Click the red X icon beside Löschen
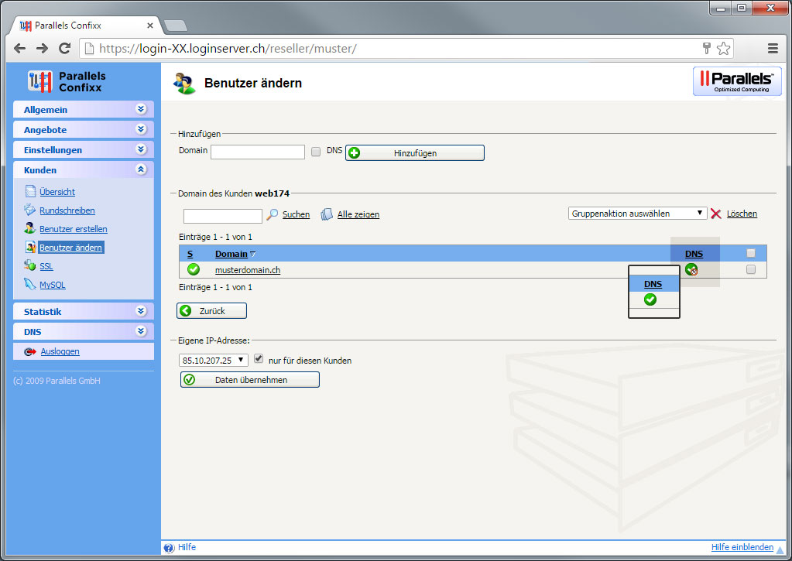Viewport: 792px width, 561px height. click(715, 214)
